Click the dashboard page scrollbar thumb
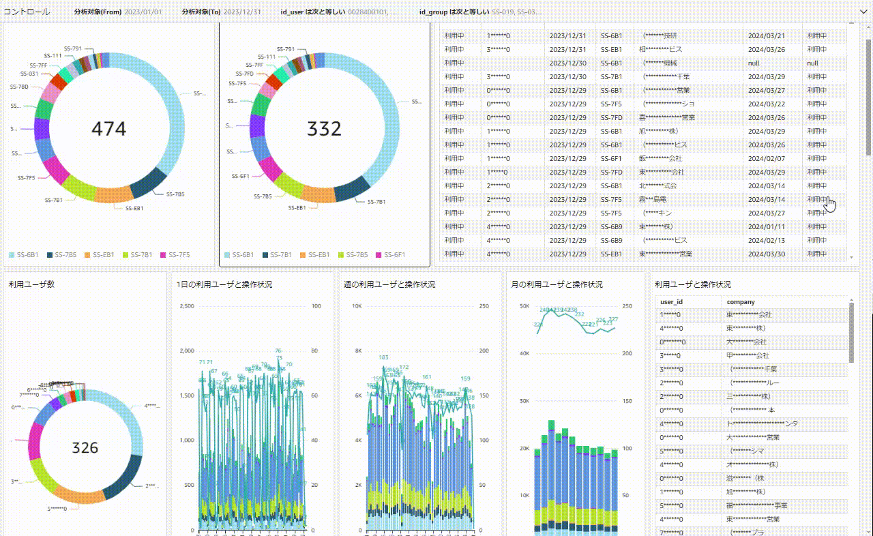The height and width of the screenshot is (536, 873). pyautogui.click(x=868, y=95)
